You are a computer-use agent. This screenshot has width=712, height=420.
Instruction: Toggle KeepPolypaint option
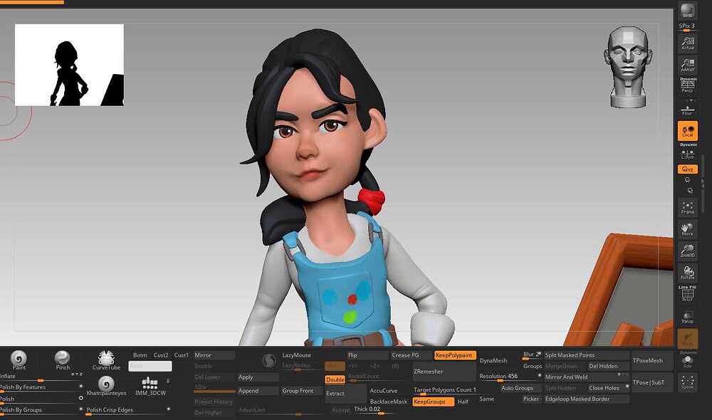click(x=454, y=355)
